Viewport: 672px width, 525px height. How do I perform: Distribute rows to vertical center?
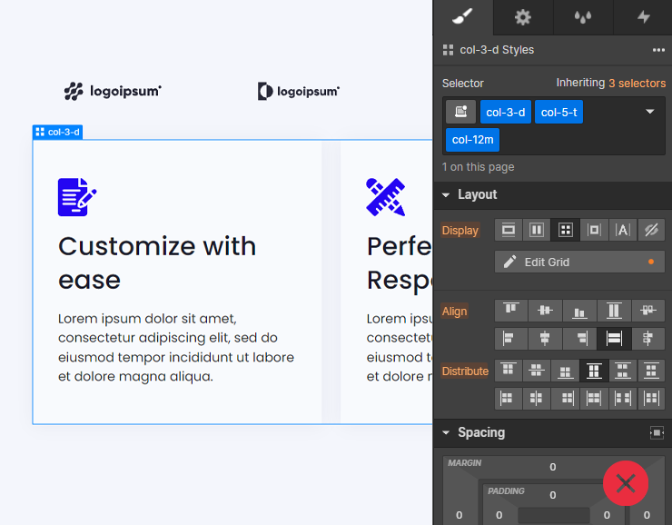(537, 371)
